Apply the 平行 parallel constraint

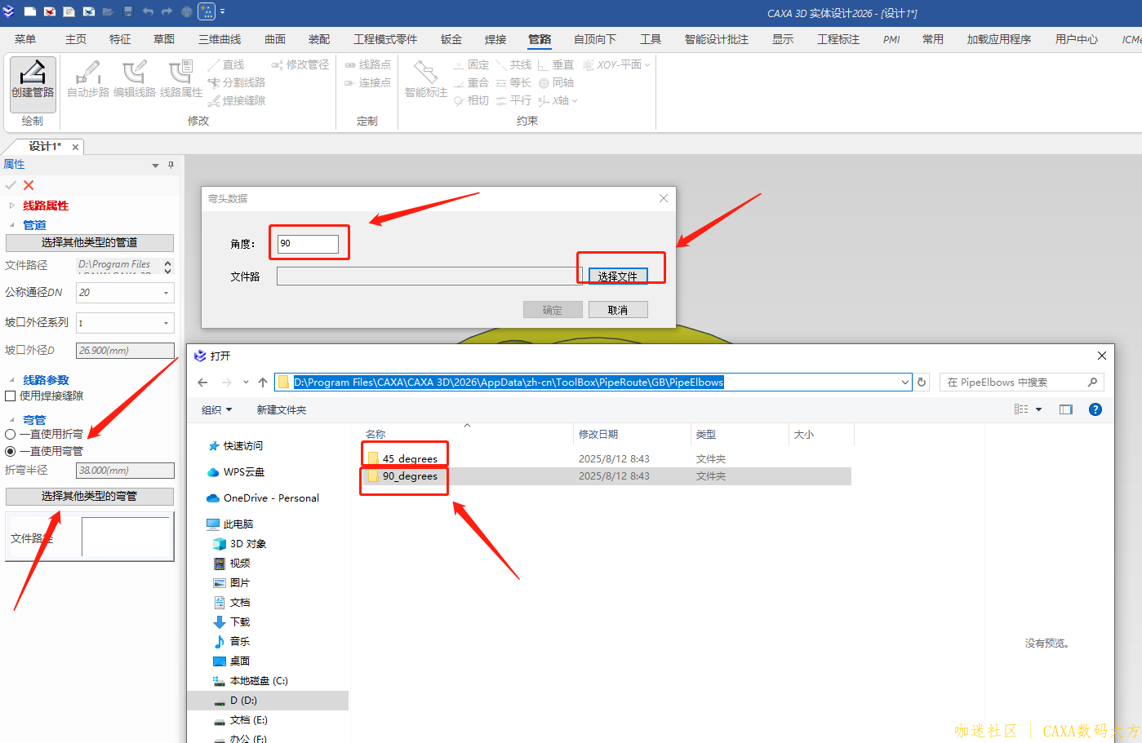point(513,100)
